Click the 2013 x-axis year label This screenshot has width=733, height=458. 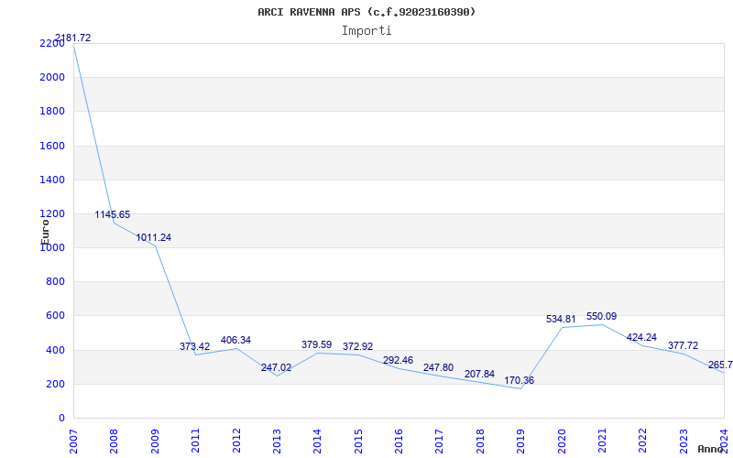(x=277, y=441)
